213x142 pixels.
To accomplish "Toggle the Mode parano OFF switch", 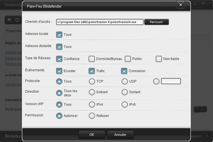I will (x=200, y=109).
